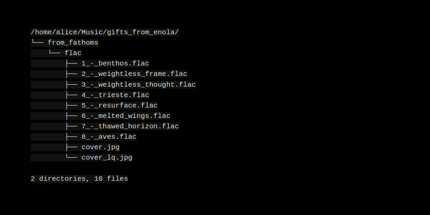Image resolution: width=430 pixels, height=215 pixels.
Task: Click the cover.jpg file name
Action: [100, 147]
